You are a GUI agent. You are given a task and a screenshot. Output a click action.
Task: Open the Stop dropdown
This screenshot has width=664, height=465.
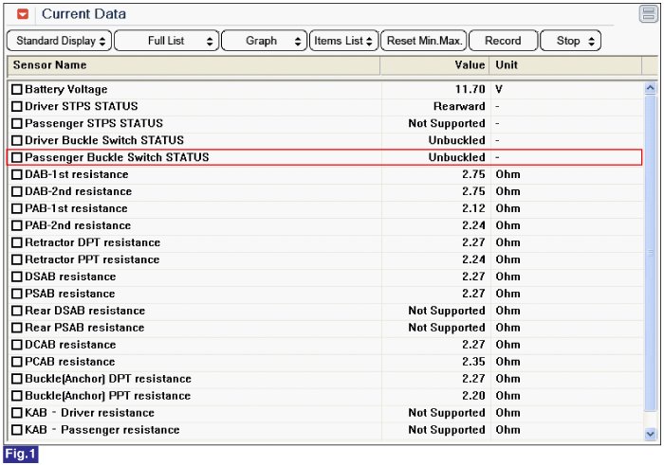pos(570,41)
